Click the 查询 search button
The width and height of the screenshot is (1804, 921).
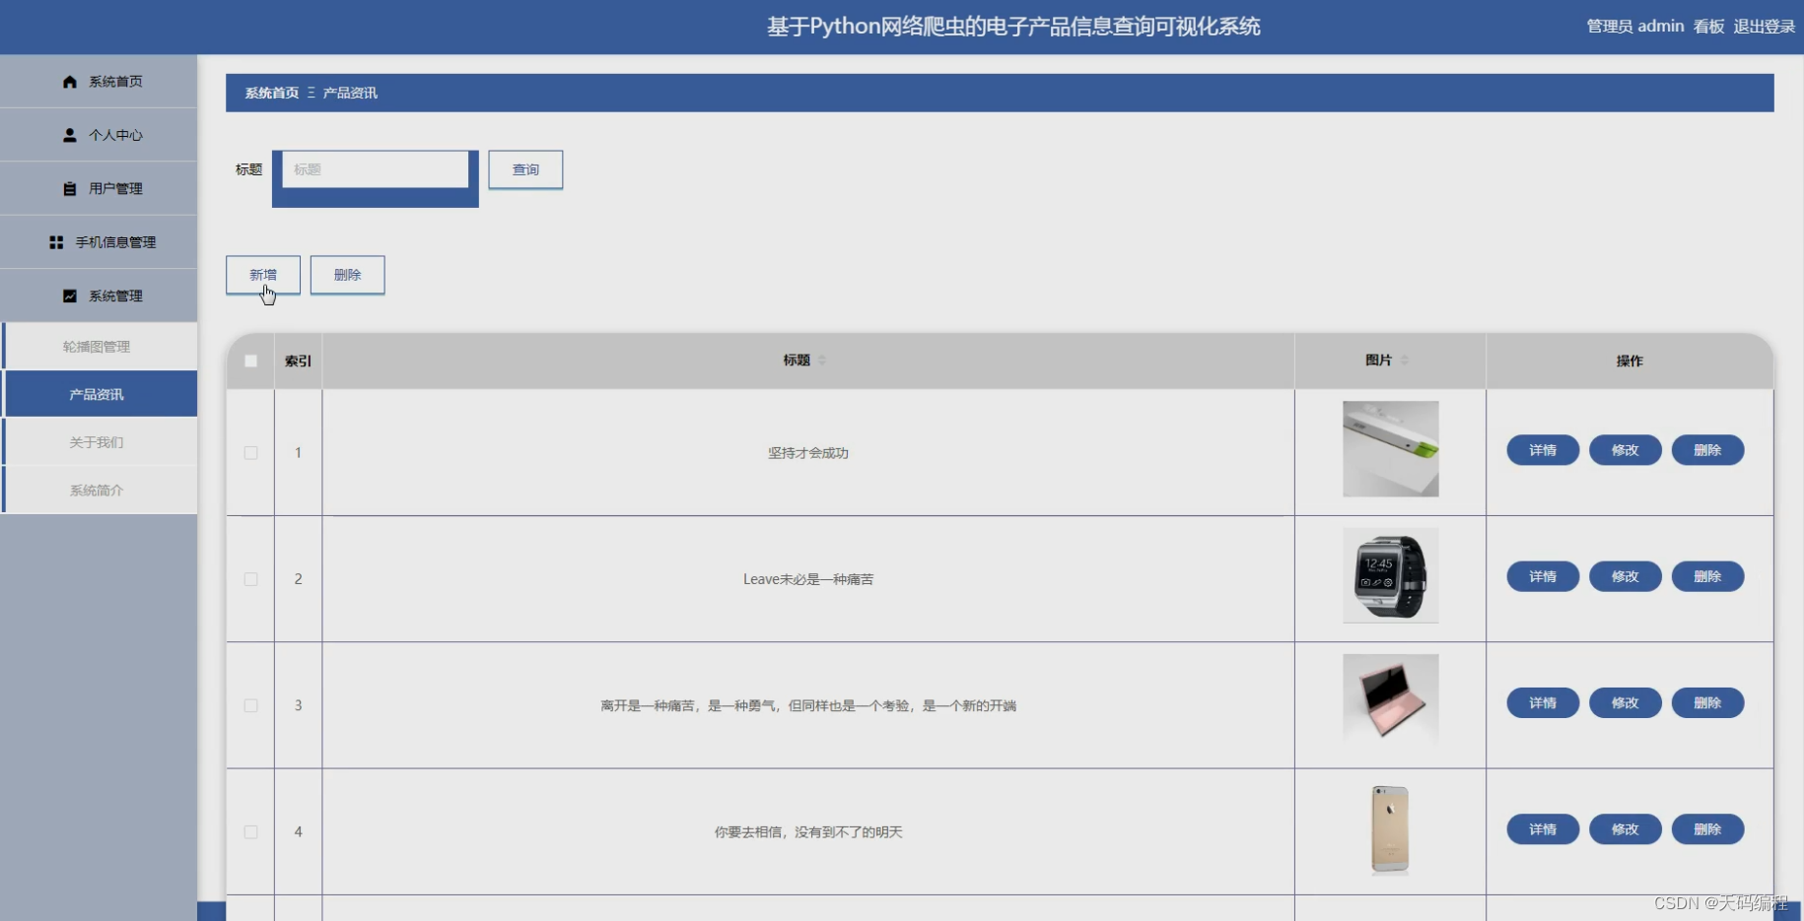click(525, 169)
